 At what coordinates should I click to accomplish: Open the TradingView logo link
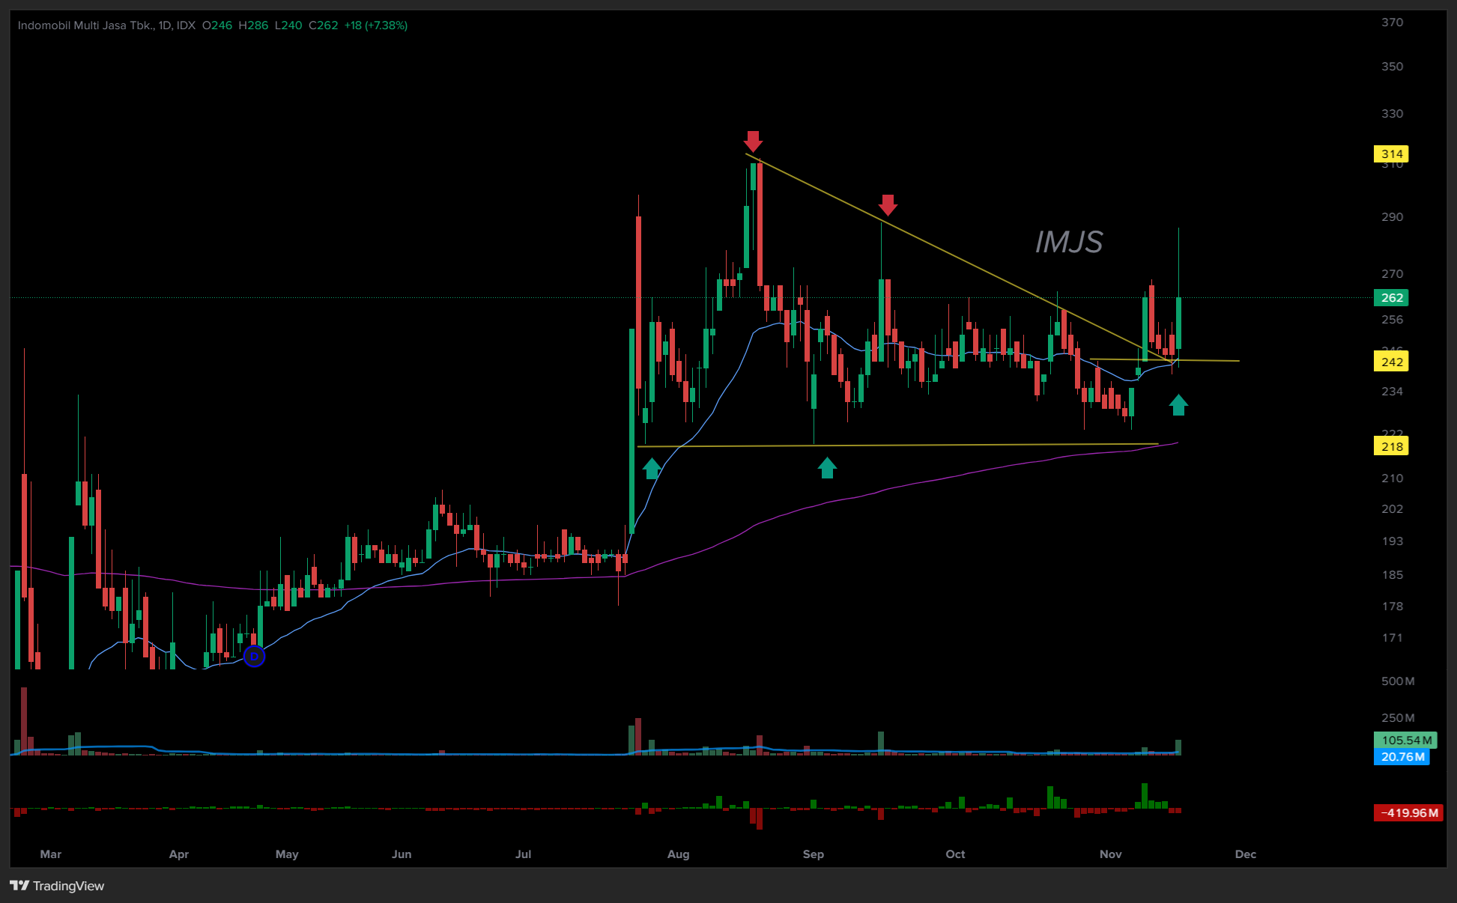[x=58, y=886]
